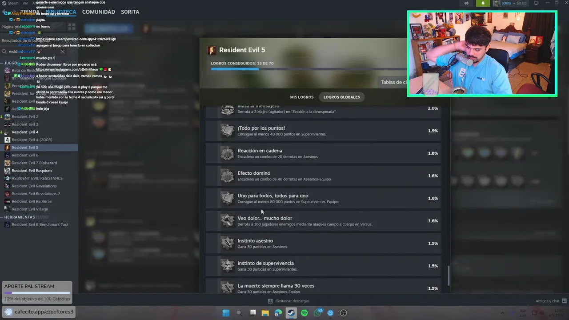
Task: Click the announcements megaphone icon
Action: click(x=466, y=3)
